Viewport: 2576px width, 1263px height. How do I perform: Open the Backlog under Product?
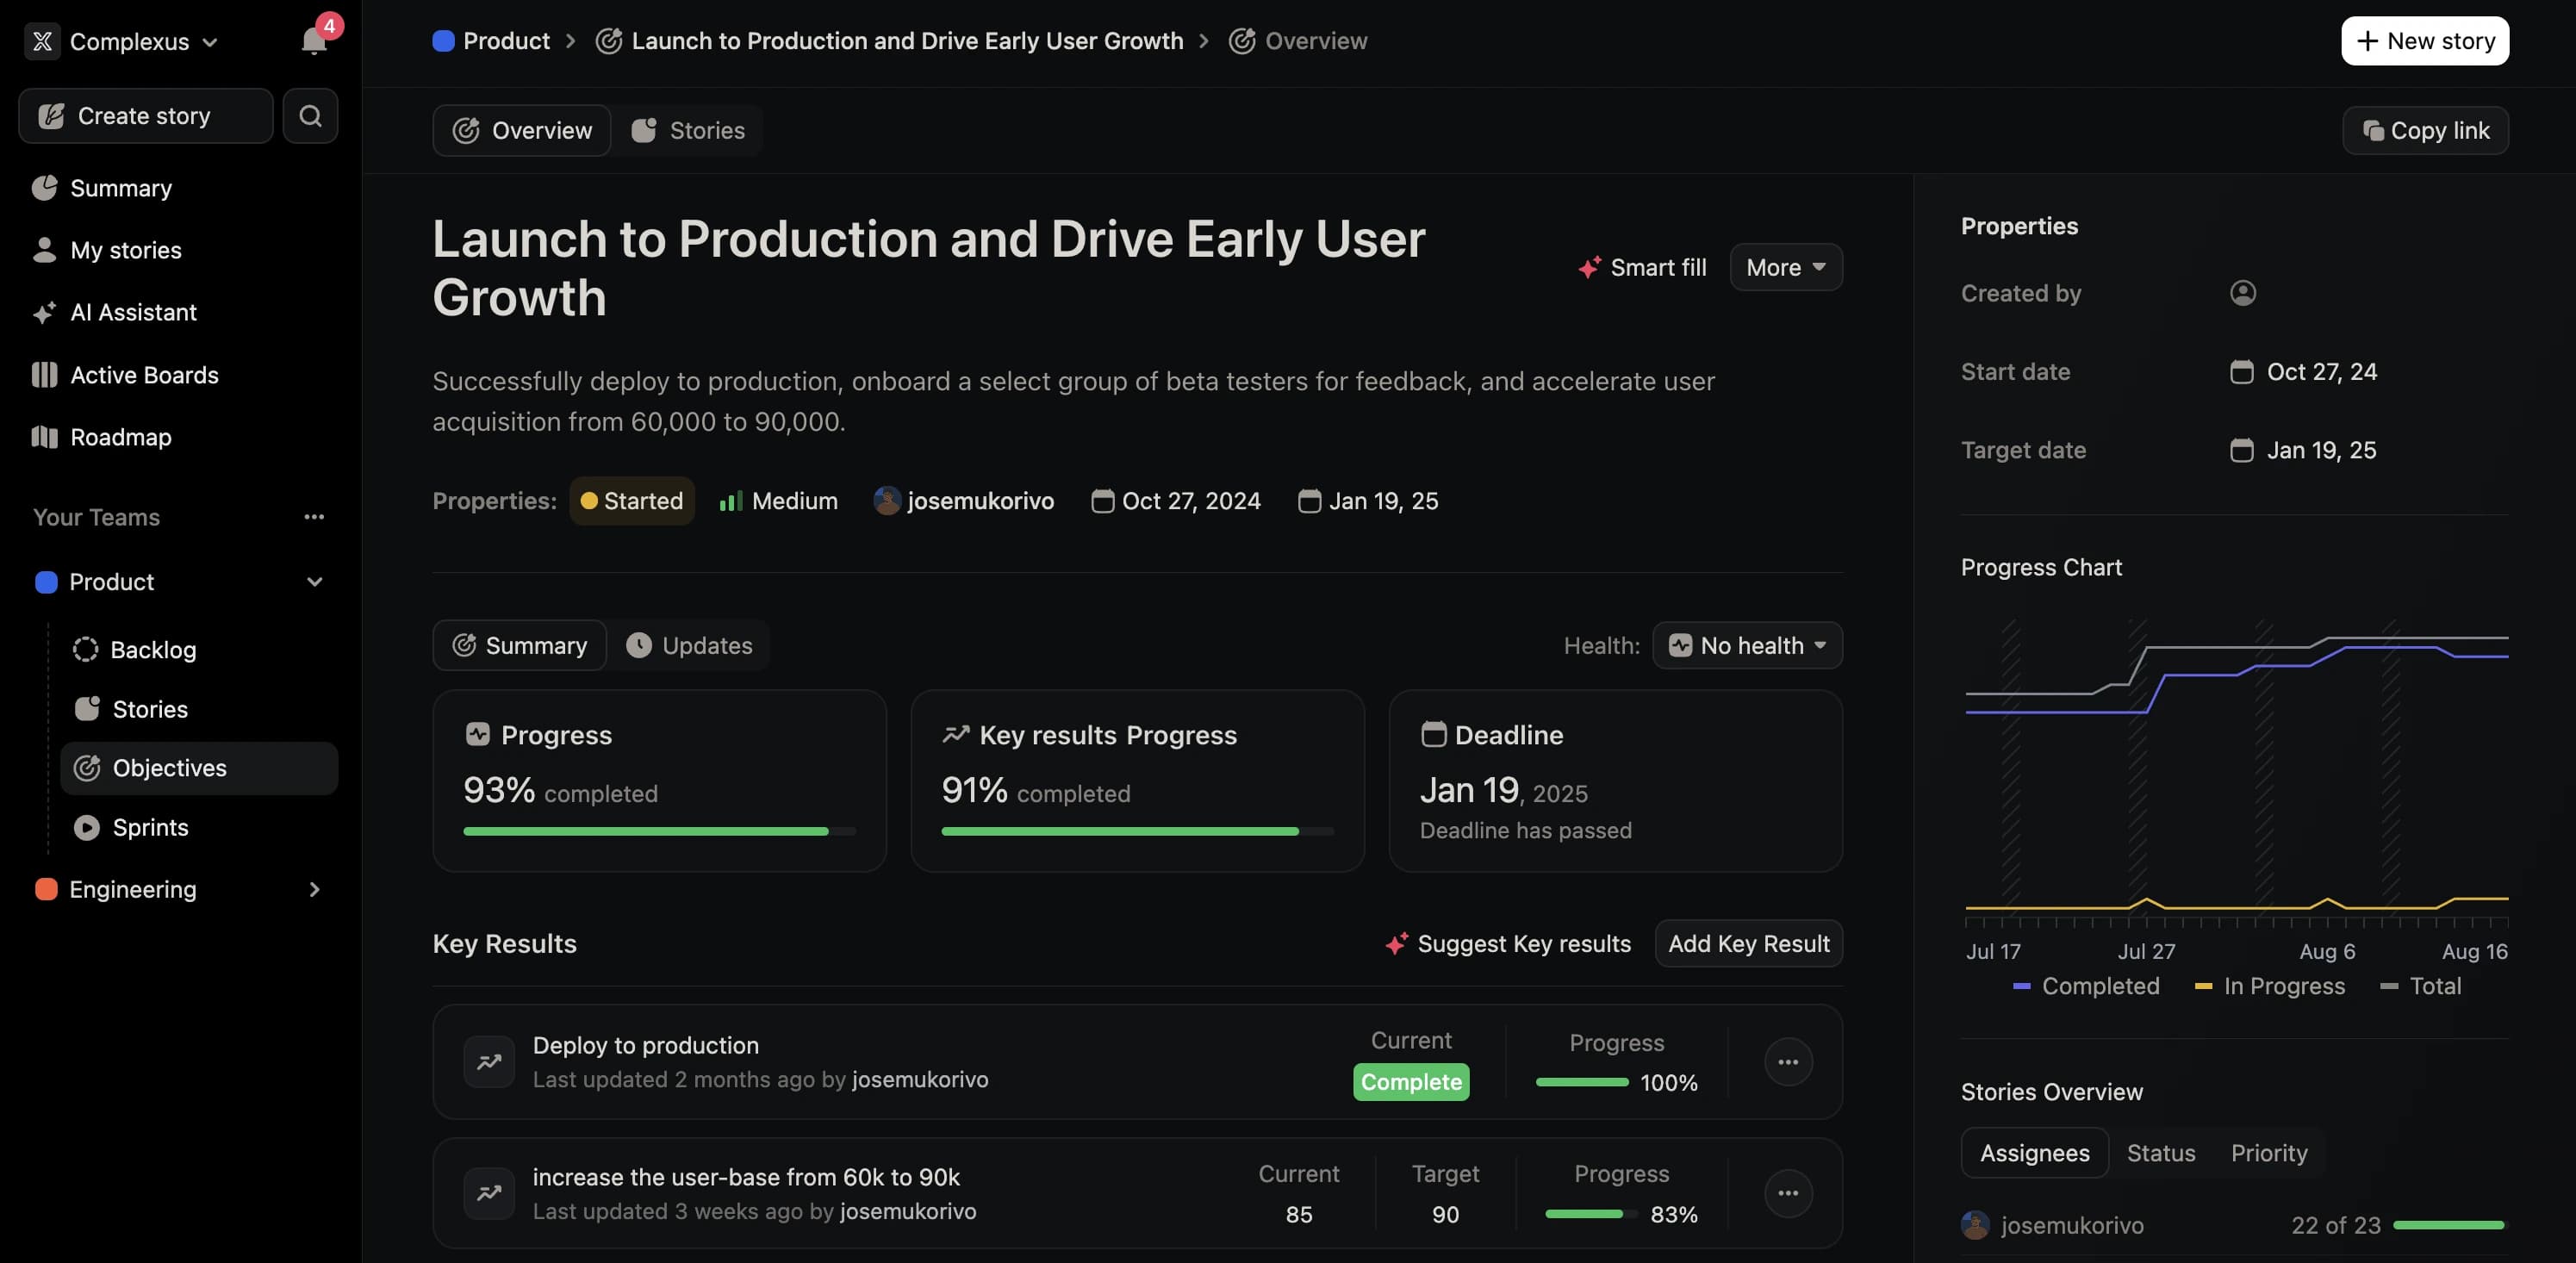152,650
